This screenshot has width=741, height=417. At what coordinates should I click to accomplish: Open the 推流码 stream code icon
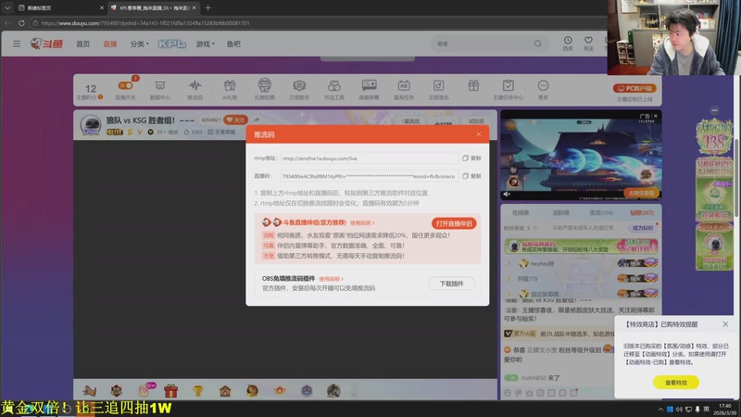[195, 89]
